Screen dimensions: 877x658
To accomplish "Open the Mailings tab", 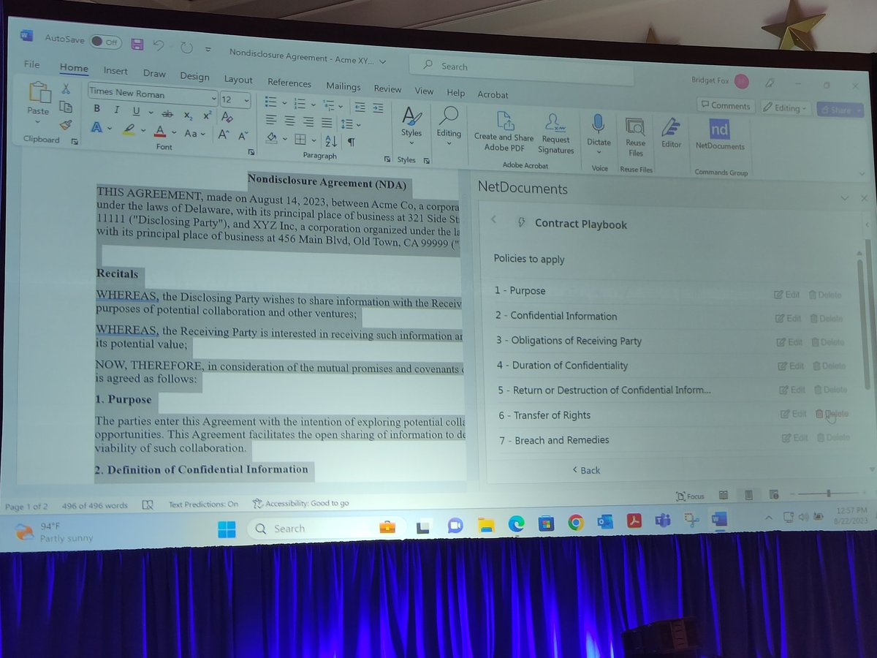I will [343, 86].
